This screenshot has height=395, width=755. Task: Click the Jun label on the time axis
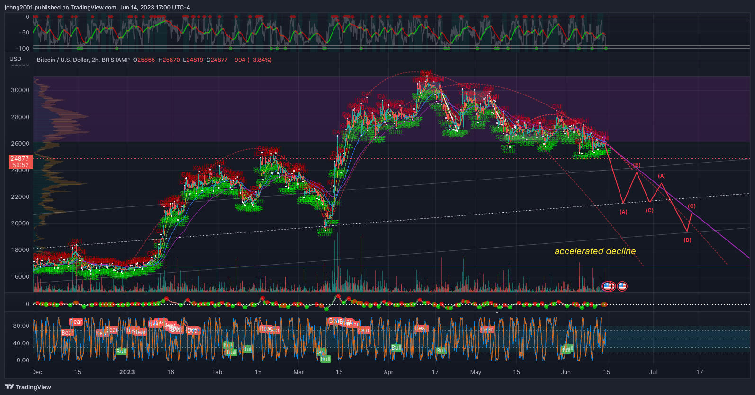coord(566,372)
